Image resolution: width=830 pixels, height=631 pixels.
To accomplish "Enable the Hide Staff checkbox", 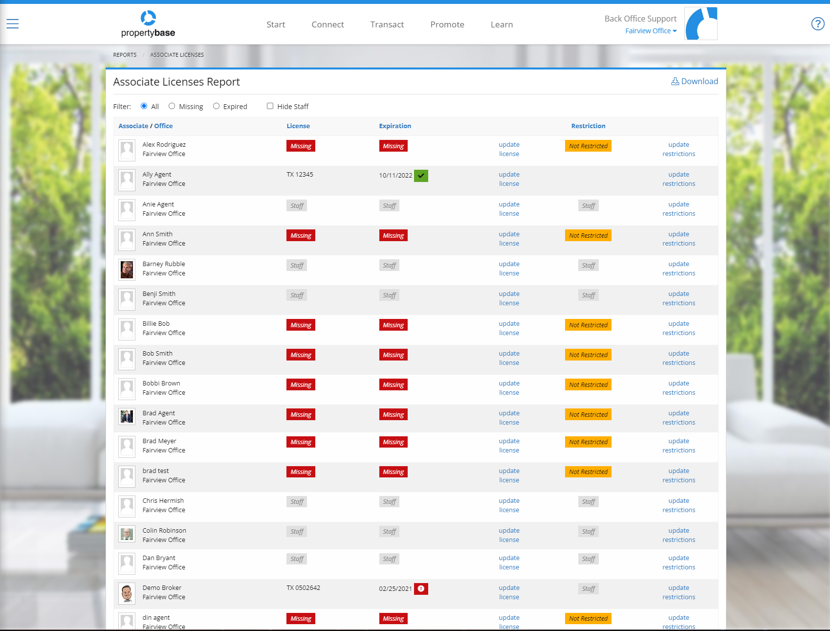I will (x=270, y=106).
